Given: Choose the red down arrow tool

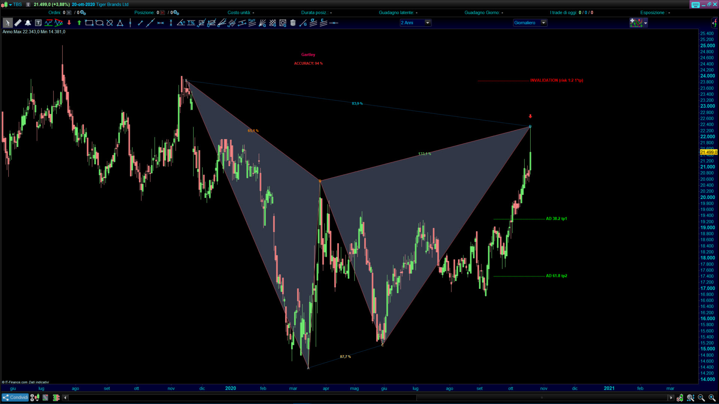Looking at the screenshot, I should click(69, 23).
